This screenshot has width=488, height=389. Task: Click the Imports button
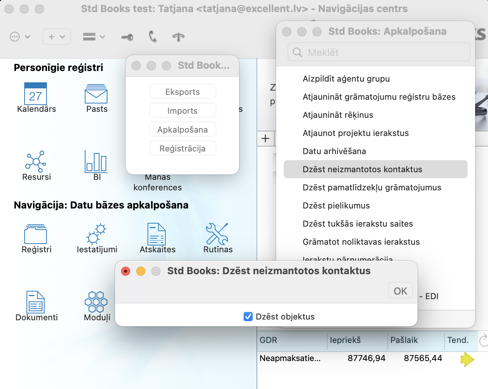pos(182,111)
